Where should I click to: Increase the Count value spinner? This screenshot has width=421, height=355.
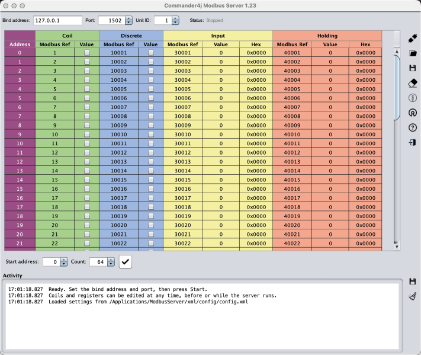[111, 260]
